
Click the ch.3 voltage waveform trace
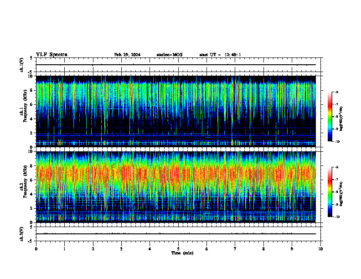176,234
